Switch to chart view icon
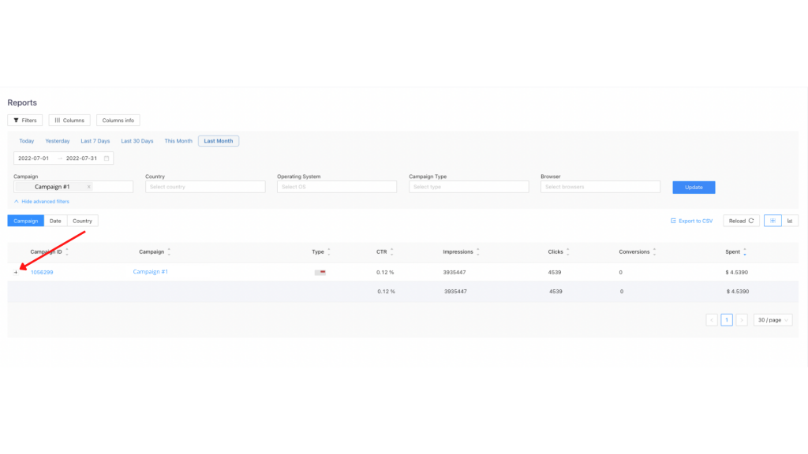 (790, 221)
